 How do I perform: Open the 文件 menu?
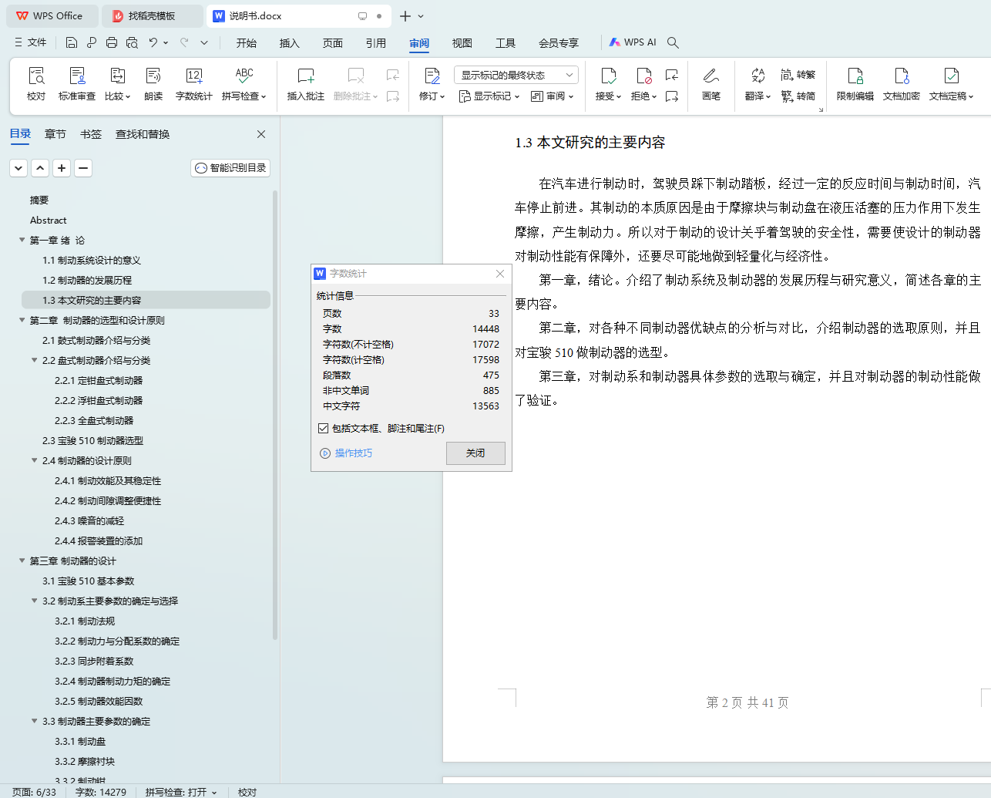(x=31, y=42)
